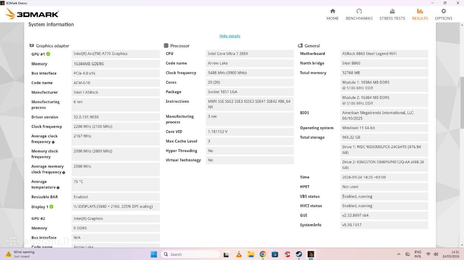Screen dimensions: 464x260
Task: Click the tray icon next to hidden-icons chevron
Action: tap(408, 254)
